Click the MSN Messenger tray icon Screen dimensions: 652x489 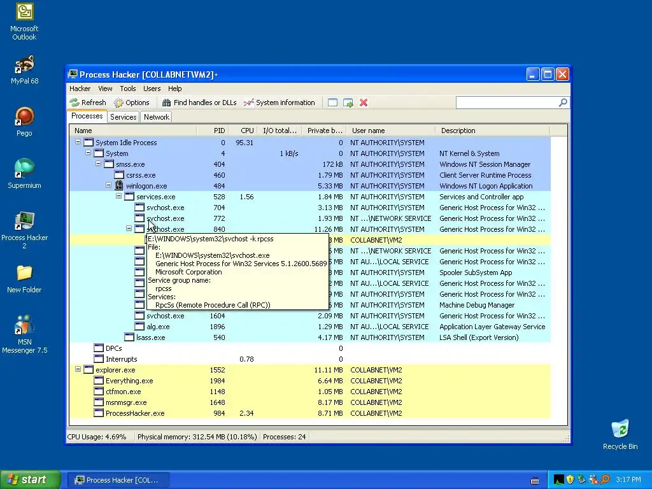(x=593, y=480)
